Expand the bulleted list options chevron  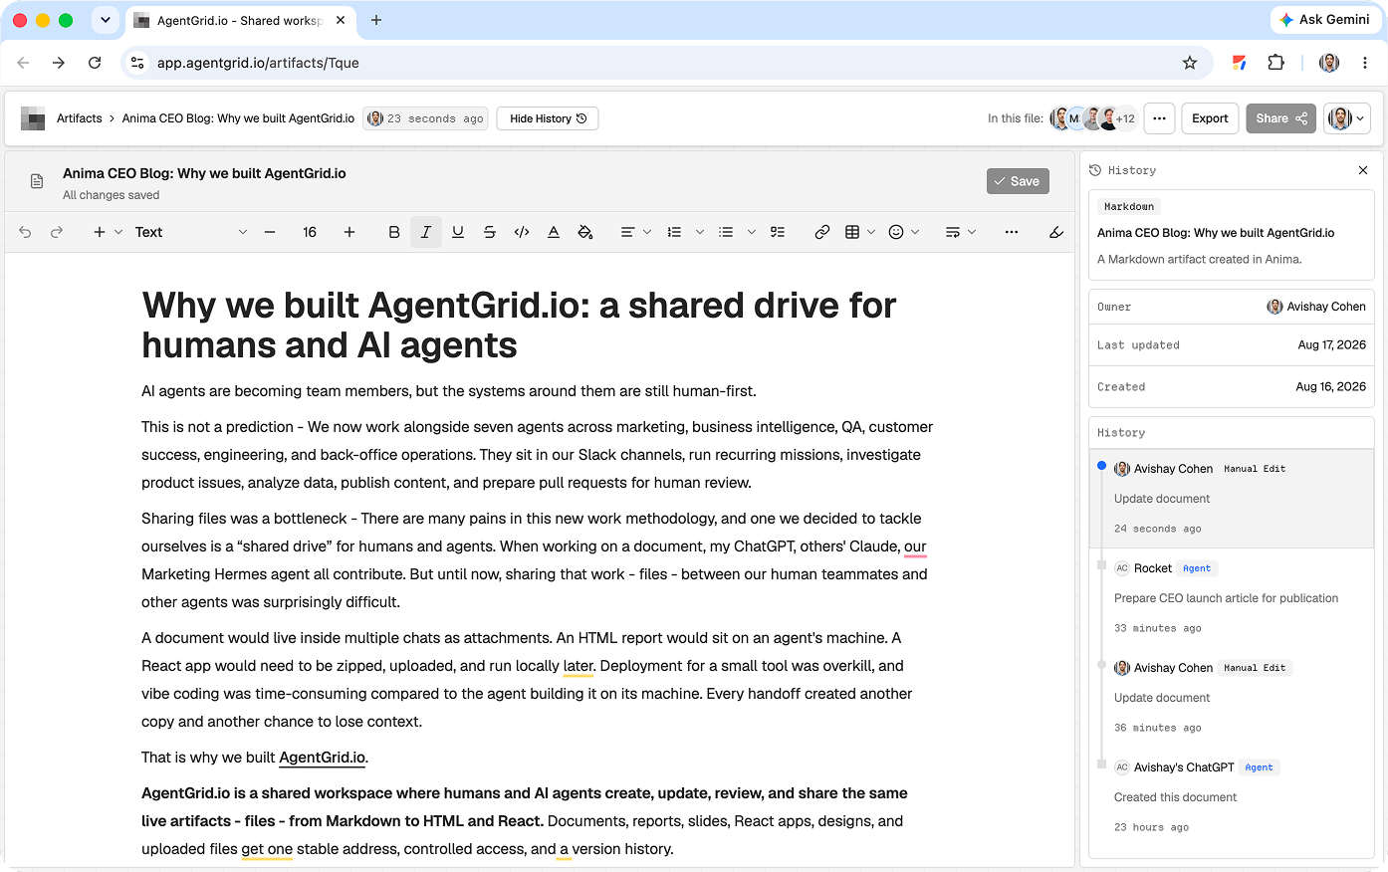(752, 232)
